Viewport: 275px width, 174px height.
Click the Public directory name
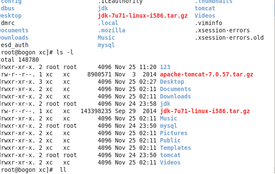(170, 141)
